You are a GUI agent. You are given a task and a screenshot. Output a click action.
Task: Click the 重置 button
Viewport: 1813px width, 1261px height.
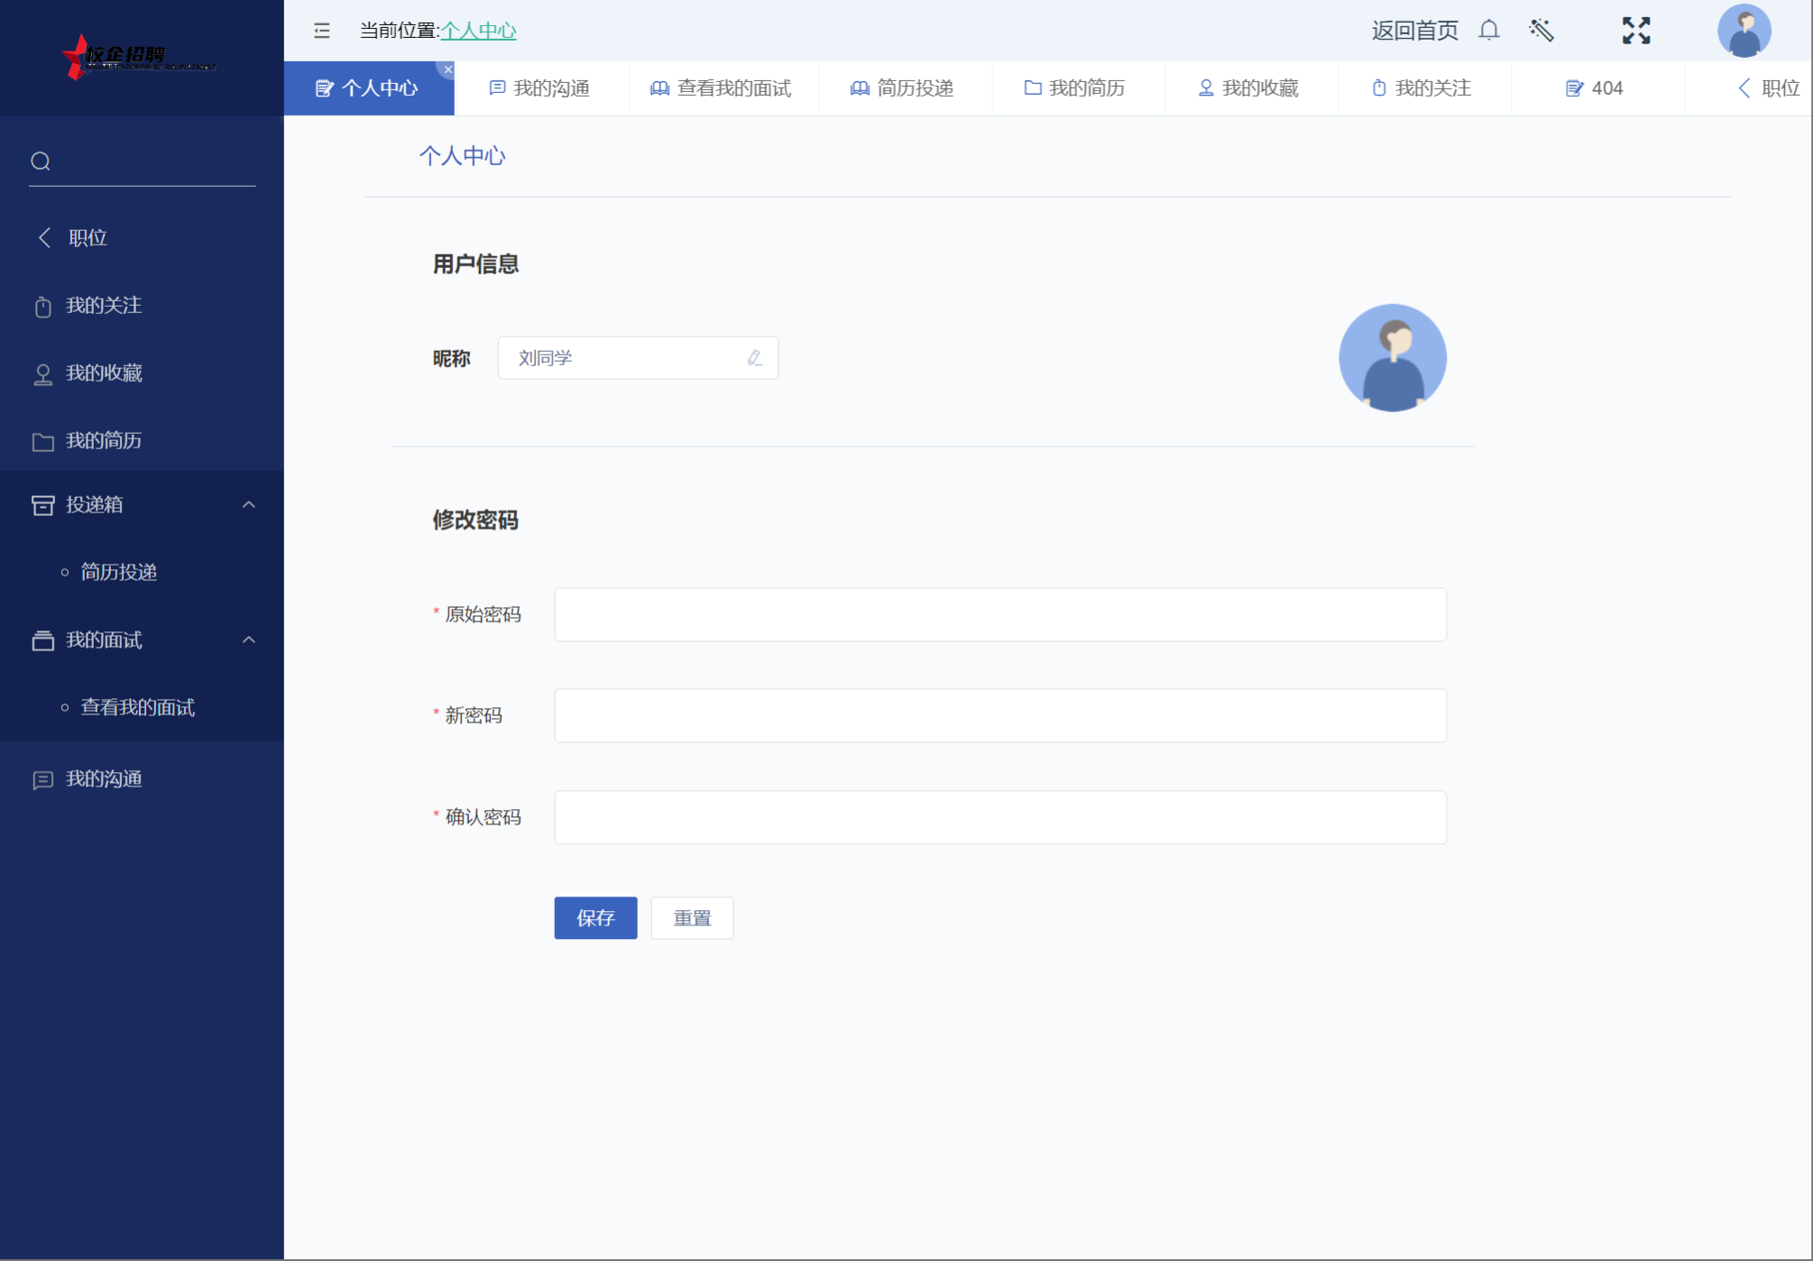click(692, 917)
